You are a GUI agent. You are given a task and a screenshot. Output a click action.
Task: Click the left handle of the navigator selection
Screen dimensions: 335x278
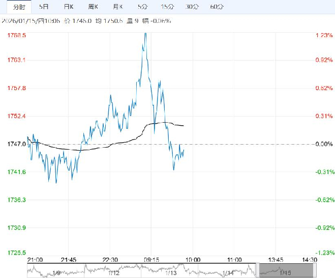coord(257,270)
